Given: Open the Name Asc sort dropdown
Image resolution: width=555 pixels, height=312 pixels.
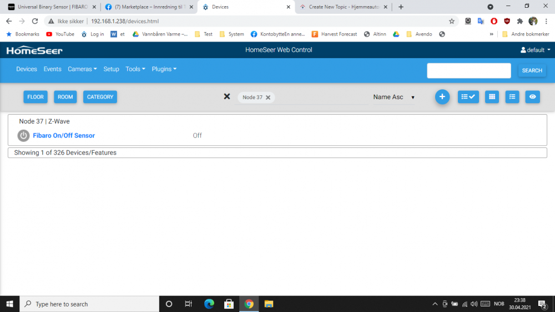Looking at the screenshot, I should [393, 97].
